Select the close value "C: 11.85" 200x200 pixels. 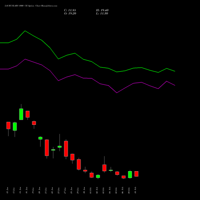tap(70, 10)
